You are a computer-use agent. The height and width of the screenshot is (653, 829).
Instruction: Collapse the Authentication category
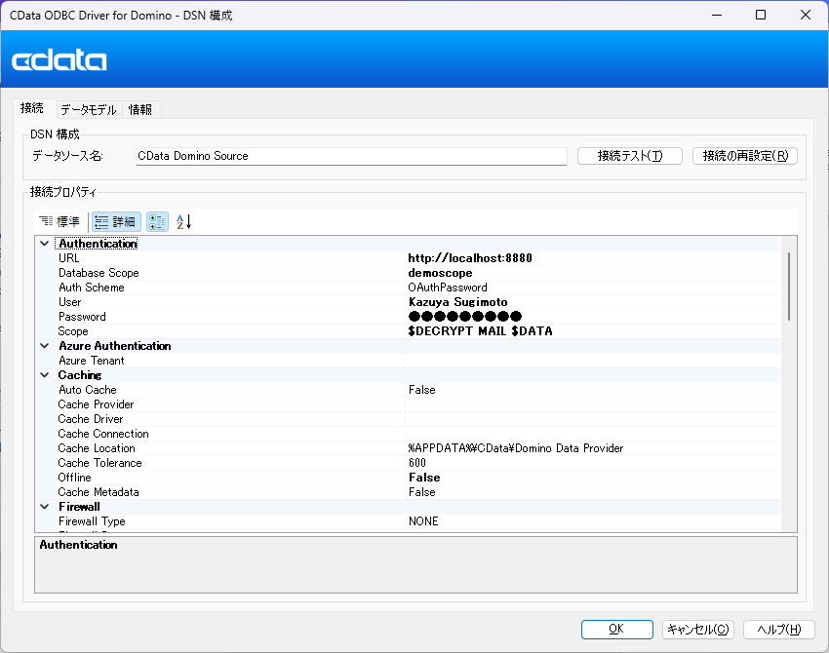point(45,244)
